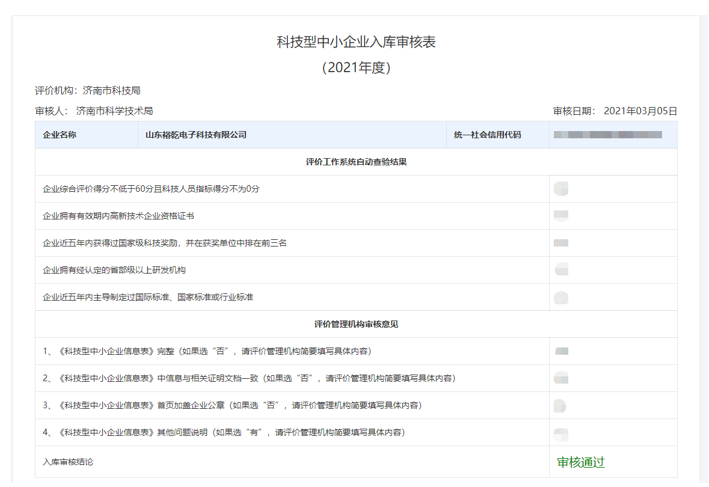
Task: Click the 评价管理机构审核意见 section header
Action: (356, 325)
